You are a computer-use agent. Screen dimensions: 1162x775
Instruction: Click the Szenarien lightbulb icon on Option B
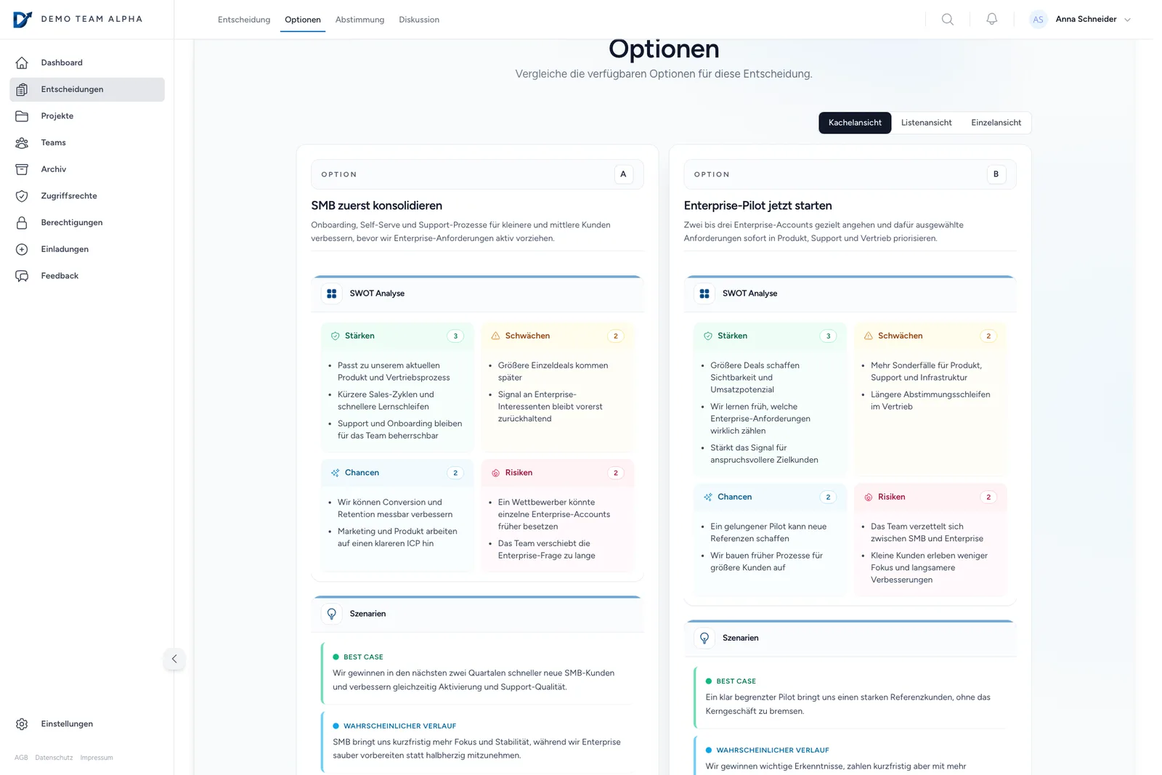(704, 638)
